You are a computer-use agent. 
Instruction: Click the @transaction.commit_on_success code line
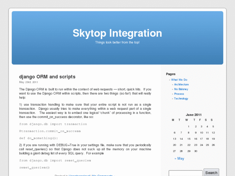50,131
